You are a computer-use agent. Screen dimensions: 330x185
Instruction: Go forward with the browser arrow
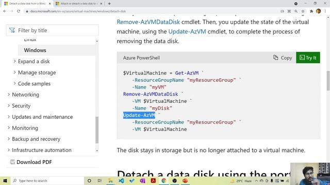click(11, 11)
